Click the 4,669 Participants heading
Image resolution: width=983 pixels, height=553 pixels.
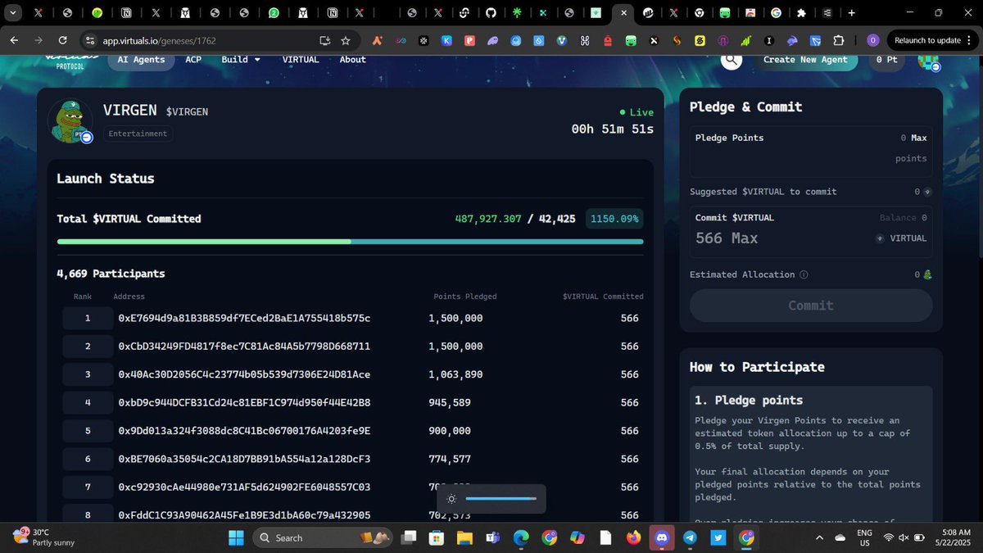point(111,274)
